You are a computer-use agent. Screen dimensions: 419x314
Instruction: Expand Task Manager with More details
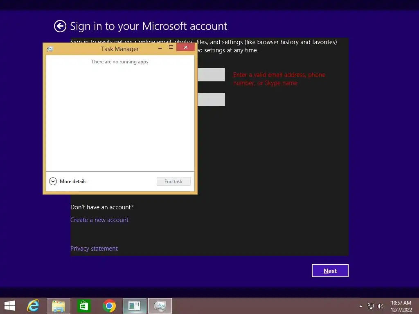coord(68,182)
